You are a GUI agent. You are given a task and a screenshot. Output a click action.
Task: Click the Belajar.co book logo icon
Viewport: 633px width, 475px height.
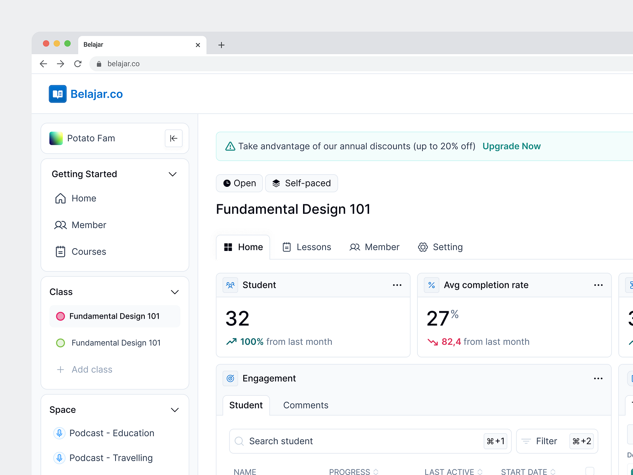pos(57,94)
